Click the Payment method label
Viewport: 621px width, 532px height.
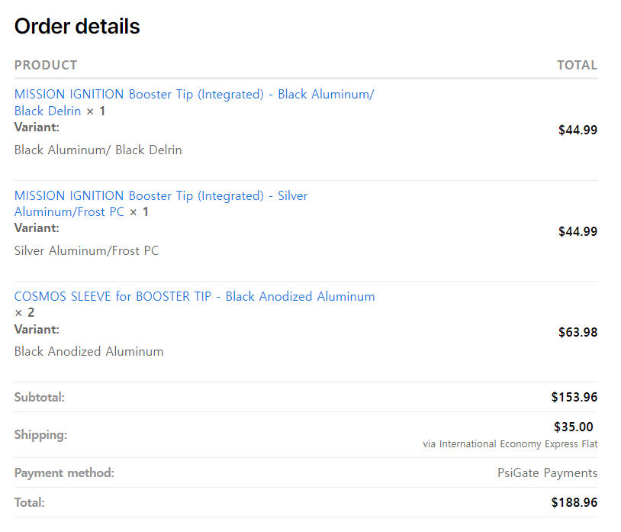64,473
